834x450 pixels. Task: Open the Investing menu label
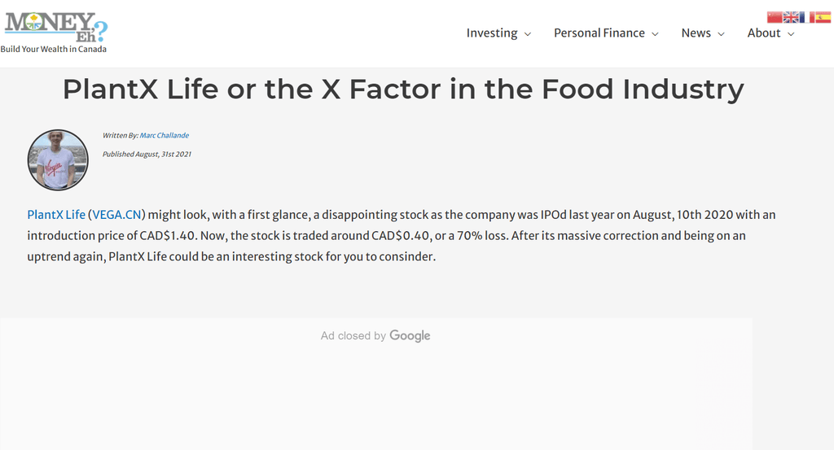click(491, 33)
